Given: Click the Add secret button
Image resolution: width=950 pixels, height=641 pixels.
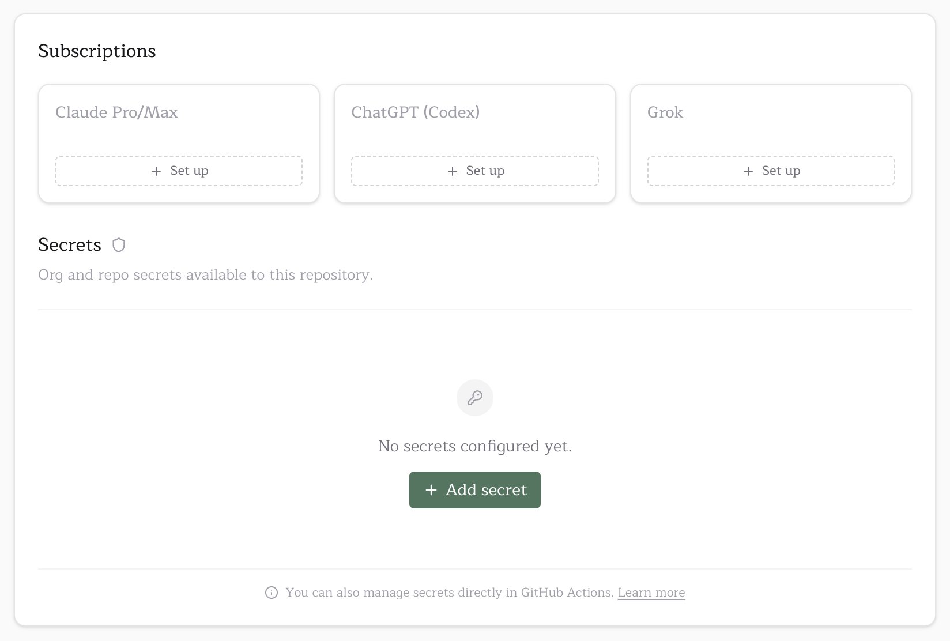Looking at the screenshot, I should (x=475, y=490).
